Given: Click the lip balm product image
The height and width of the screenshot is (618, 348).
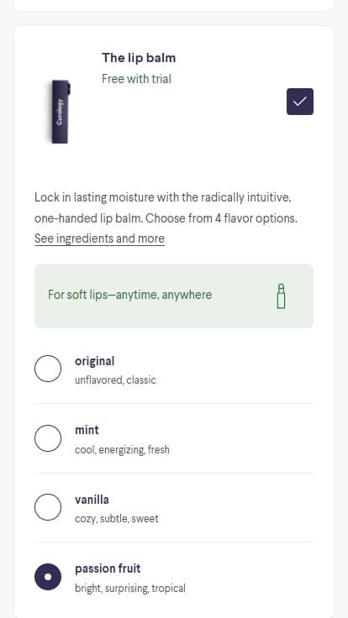Looking at the screenshot, I should (61, 112).
